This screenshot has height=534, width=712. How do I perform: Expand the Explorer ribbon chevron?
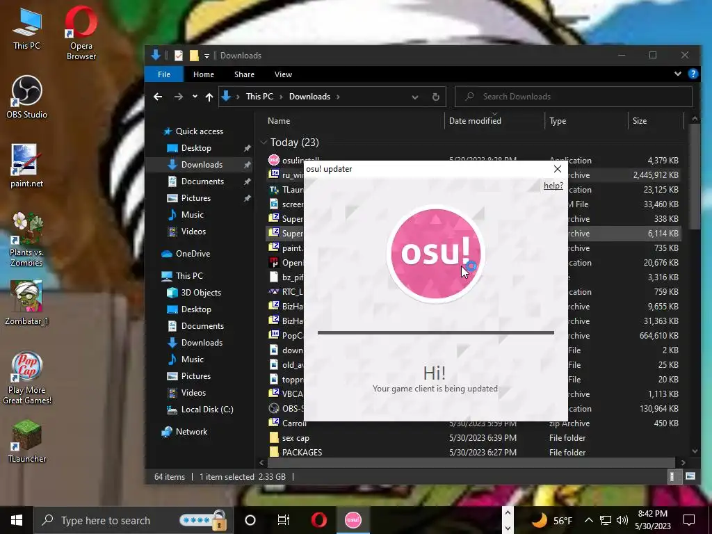coord(677,74)
